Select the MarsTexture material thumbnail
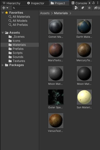The width and height of the screenshot is (100, 150). pos(56,50)
